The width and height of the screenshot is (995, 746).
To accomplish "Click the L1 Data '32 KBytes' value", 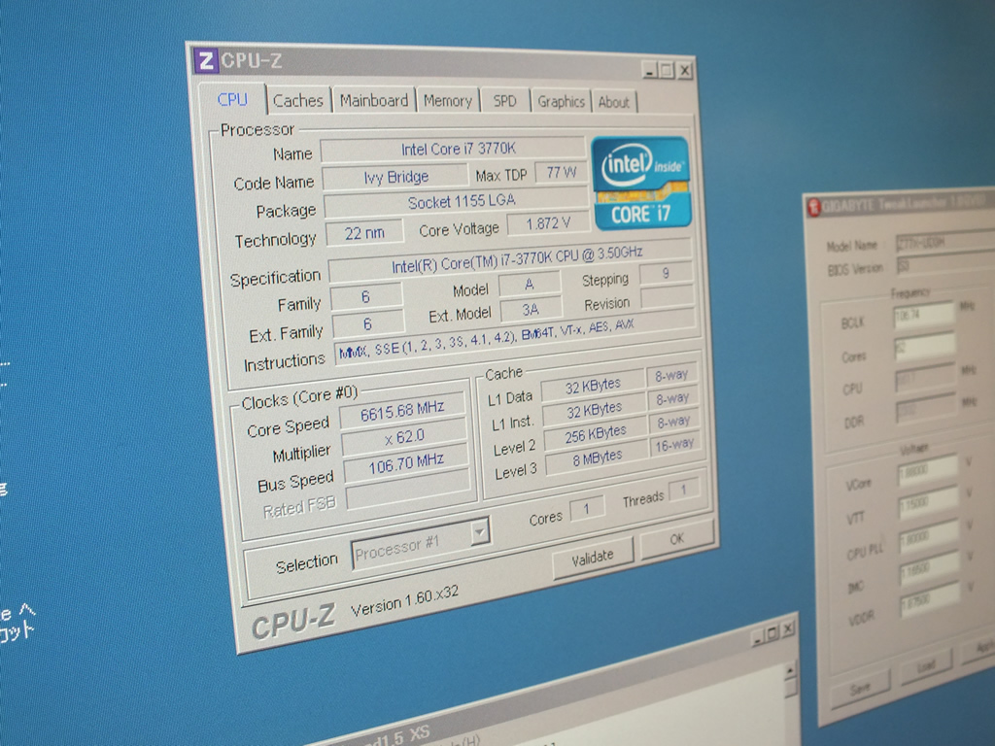I will pyautogui.click(x=593, y=386).
